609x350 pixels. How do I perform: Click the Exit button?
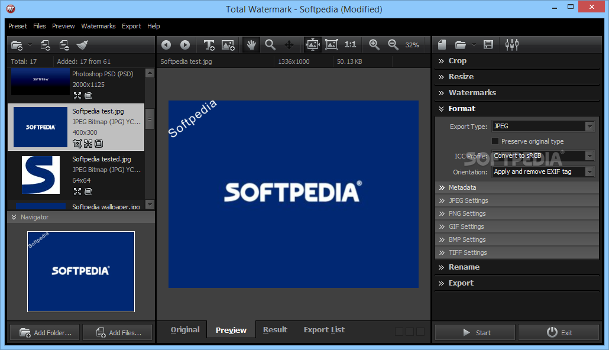(559, 333)
